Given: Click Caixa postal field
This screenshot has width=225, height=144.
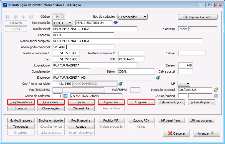Looking at the screenshot, I should [185, 71].
